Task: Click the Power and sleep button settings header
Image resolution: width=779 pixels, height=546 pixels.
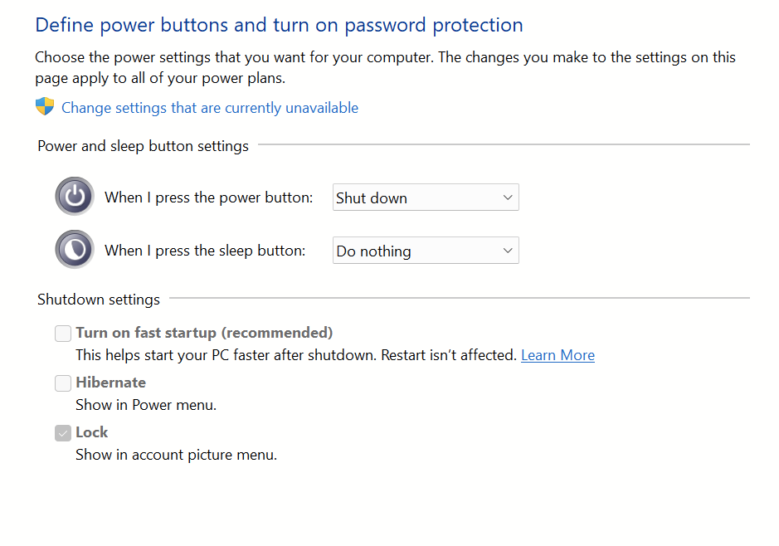Action: pyautogui.click(x=143, y=146)
